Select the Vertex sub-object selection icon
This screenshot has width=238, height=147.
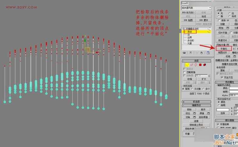(187, 65)
